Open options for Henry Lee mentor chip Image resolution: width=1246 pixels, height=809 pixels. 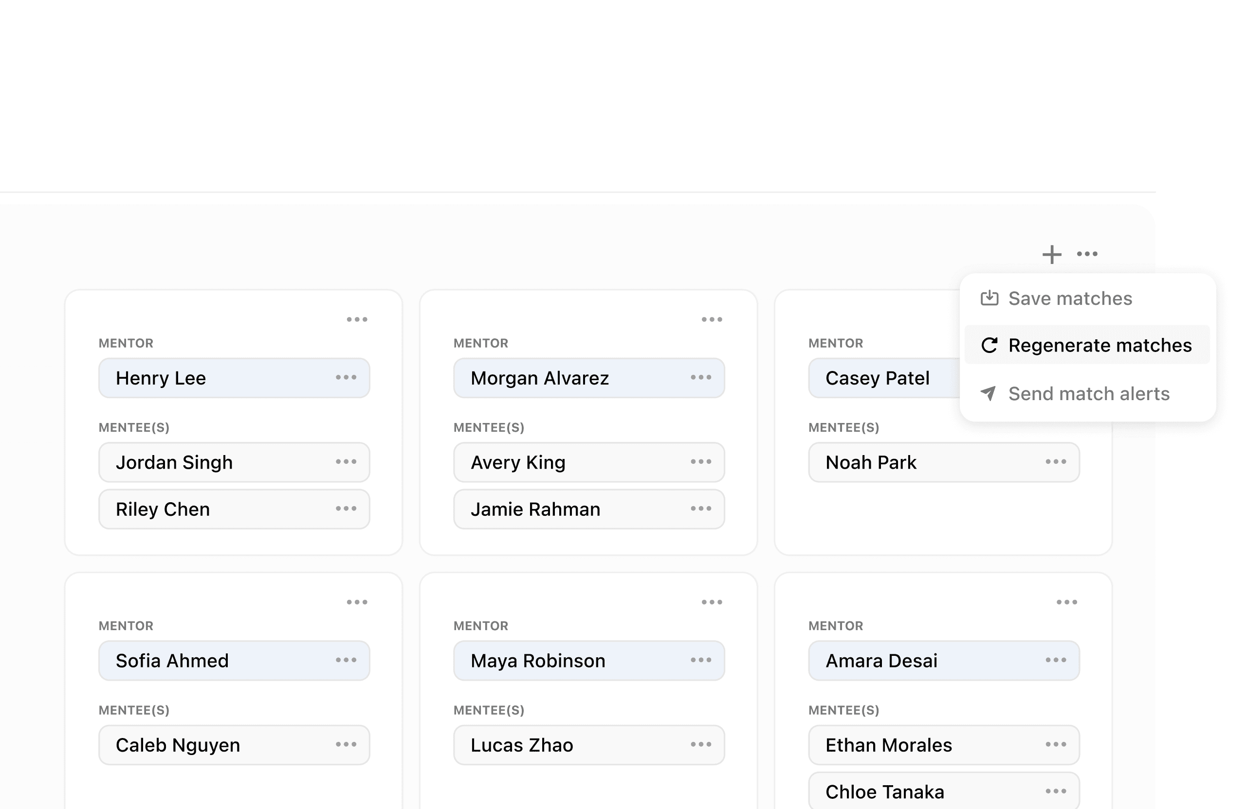(346, 378)
